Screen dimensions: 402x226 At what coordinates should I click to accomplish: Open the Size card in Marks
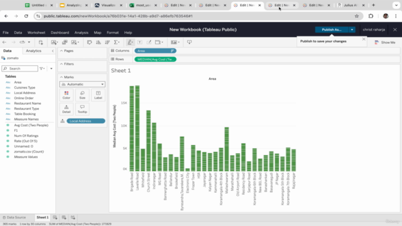tap(82, 95)
